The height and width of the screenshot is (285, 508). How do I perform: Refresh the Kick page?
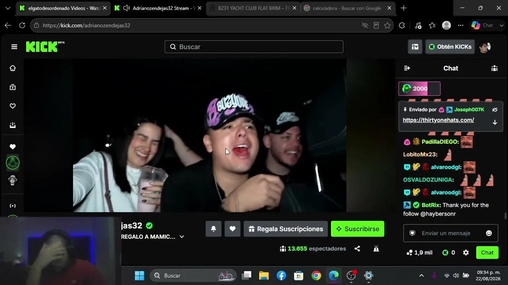[x=22, y=25]
